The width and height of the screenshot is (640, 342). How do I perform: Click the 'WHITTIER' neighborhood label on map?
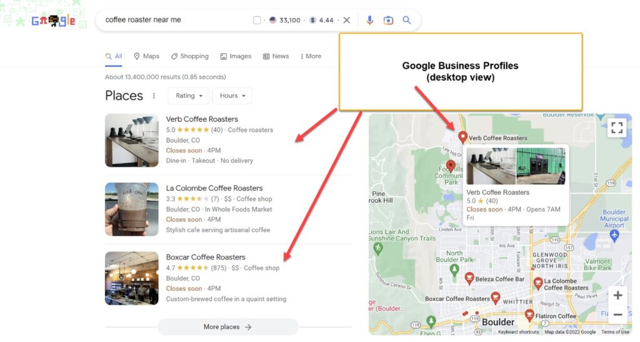coord(518,302)
